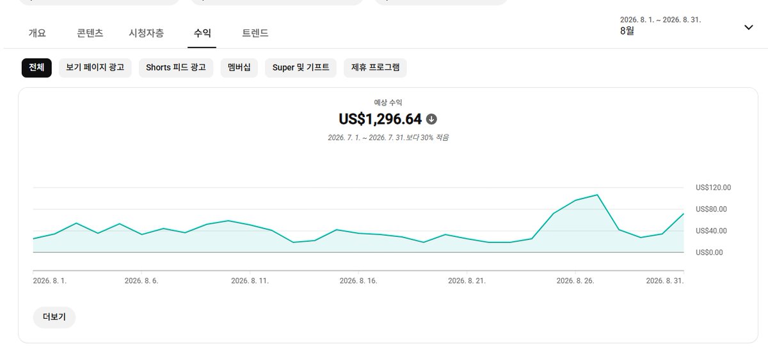Click the 2026. 8. 16. axis date
The image size is (768, 347).
click(358, 280)
